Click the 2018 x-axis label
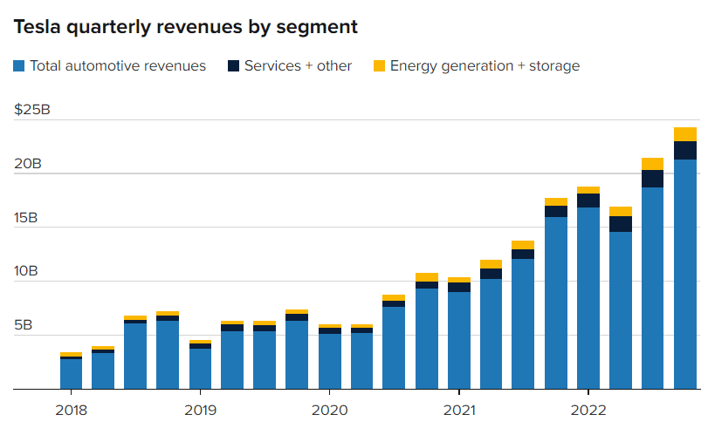This screenshot has width=708, height=435. (x=71, y=411)
